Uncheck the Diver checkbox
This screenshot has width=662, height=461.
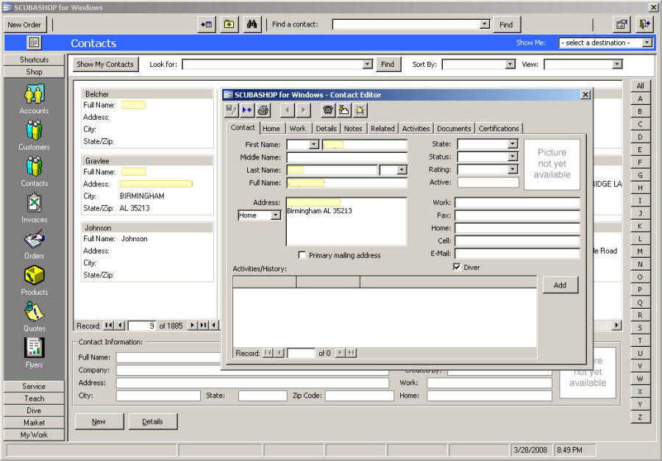click(456, 267)
